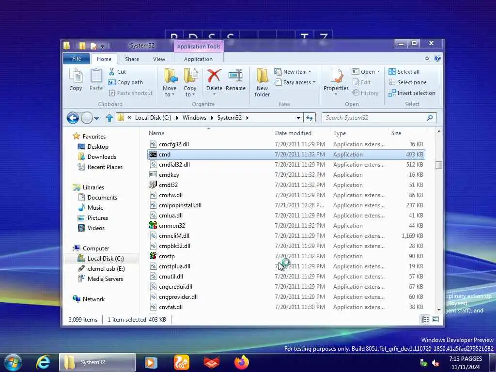The width and height of the screenshot is (496, 372).
Task: Click the Back navigation arrow
Action: click(73, 118)
